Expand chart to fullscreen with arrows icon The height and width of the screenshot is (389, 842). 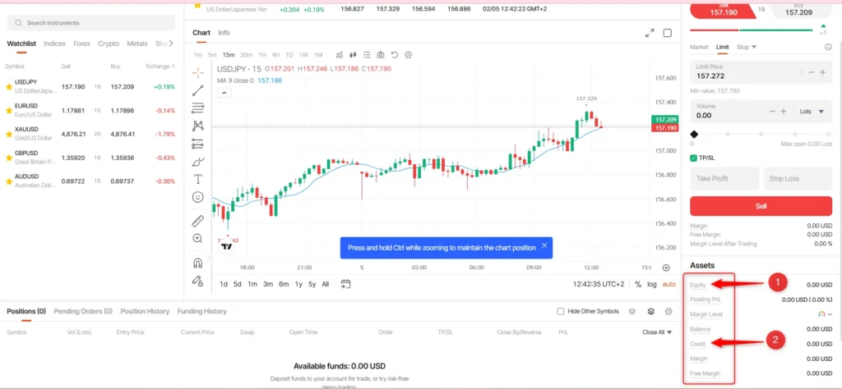tap(650, 33)
